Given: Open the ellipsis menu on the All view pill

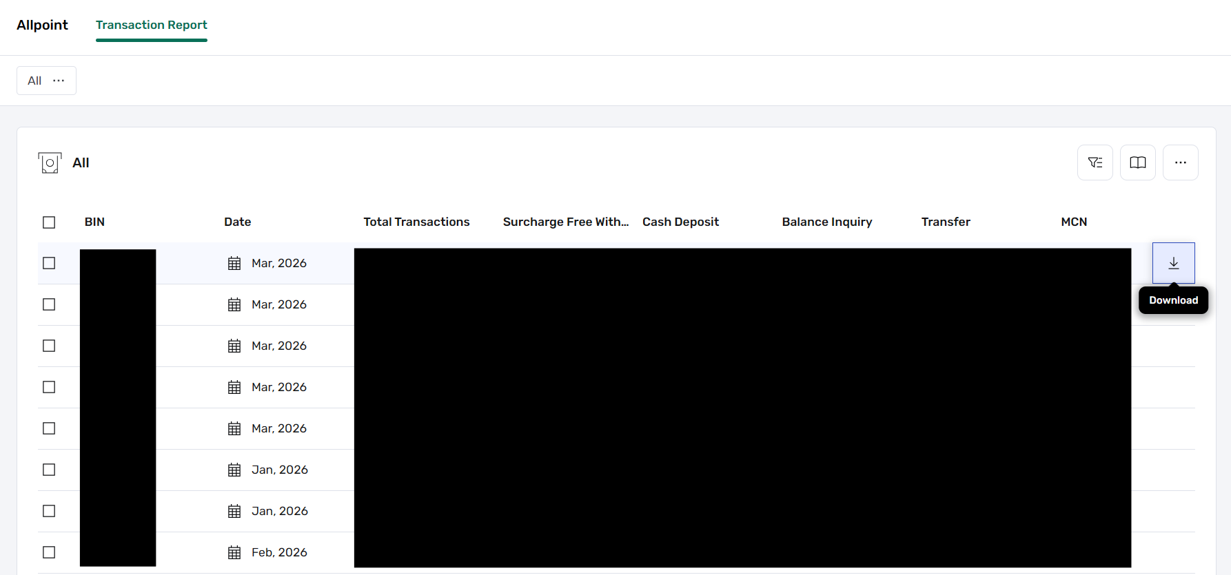Looking at the screenshot, I should coord(59,81).
